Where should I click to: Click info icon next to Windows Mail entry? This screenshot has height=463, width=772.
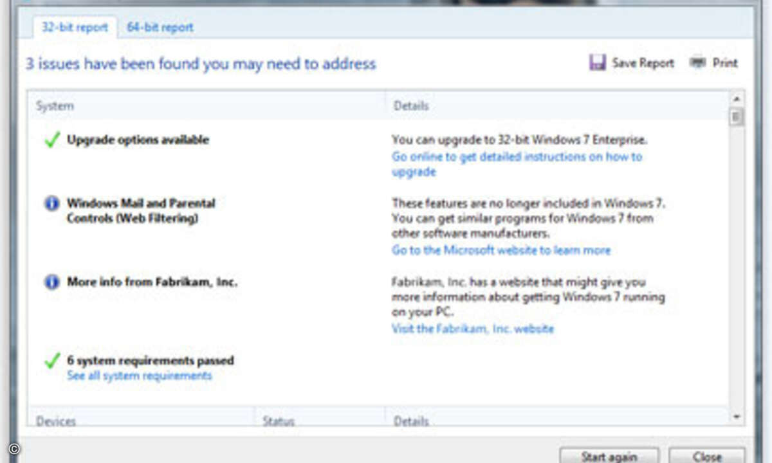click(51, 204)
